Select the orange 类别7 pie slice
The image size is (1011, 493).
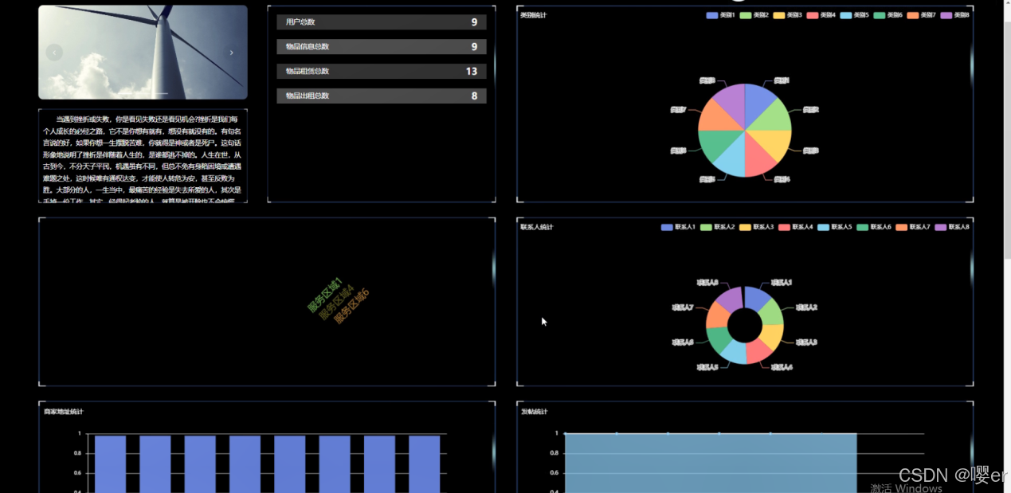[x=716, y=118]
